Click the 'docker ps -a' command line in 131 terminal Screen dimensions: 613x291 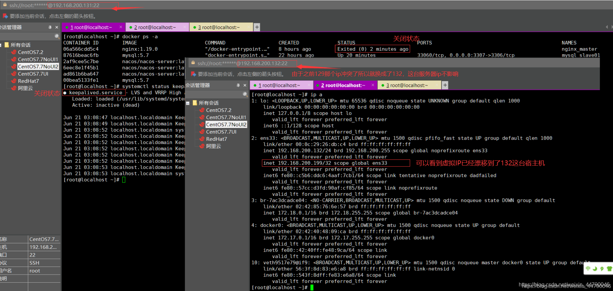pyautogui.click(x=110, y=36)
